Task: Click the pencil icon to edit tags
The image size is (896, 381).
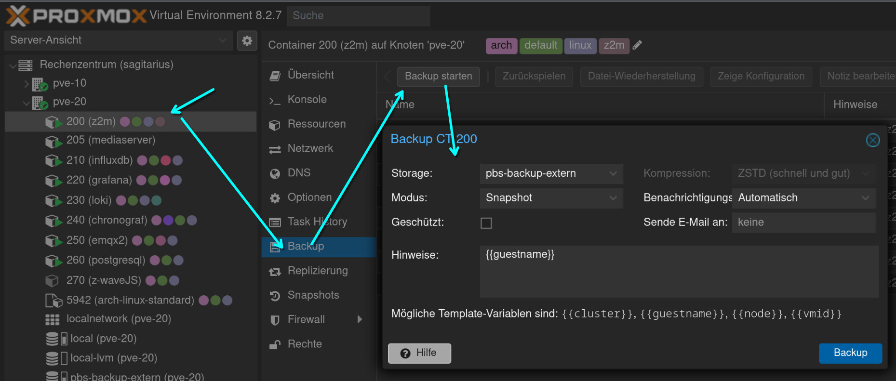Action: tap(637, 45)
